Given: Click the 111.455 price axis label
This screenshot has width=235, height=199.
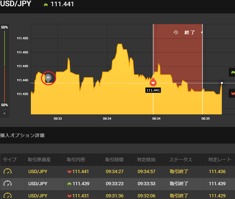Looking at the screenshot, I should (x=23, y=38).
